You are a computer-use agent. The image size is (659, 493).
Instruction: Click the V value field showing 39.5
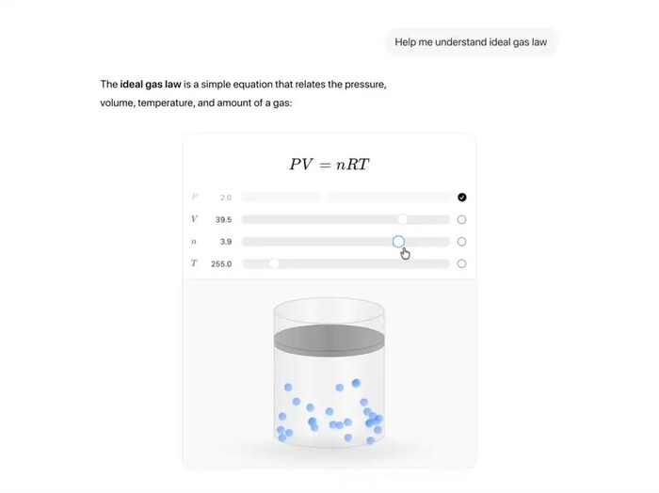(223, 219)
